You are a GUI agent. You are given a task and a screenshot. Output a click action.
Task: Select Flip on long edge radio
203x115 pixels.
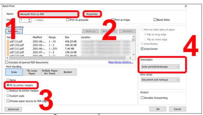(x=145, y=34)
